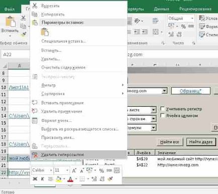The width and height of the screenshot is (218, 194).
Task: Select Вставить... in the context menu
Action: point(51,50)
